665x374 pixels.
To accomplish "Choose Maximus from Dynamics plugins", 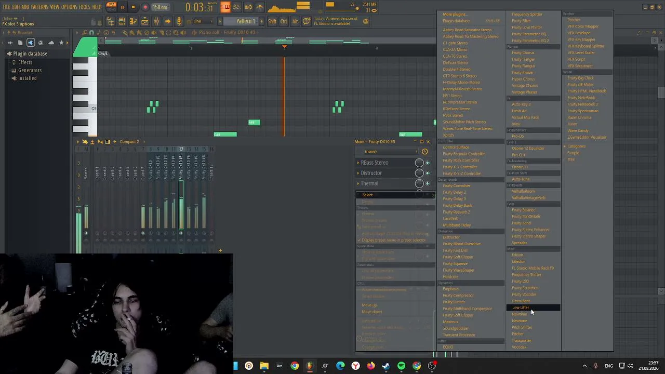I will click(x=450, y=322).
